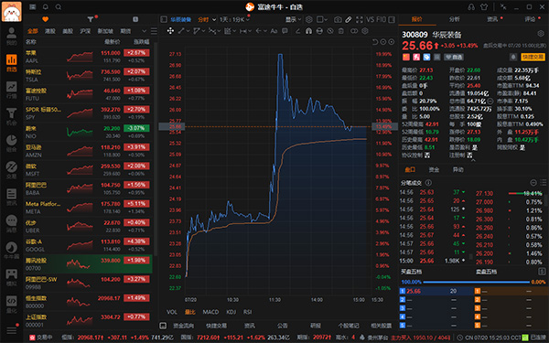
Task: Click the blue buy/sell ratio bar
Action: pyautogui.click(x=476, y=282)
